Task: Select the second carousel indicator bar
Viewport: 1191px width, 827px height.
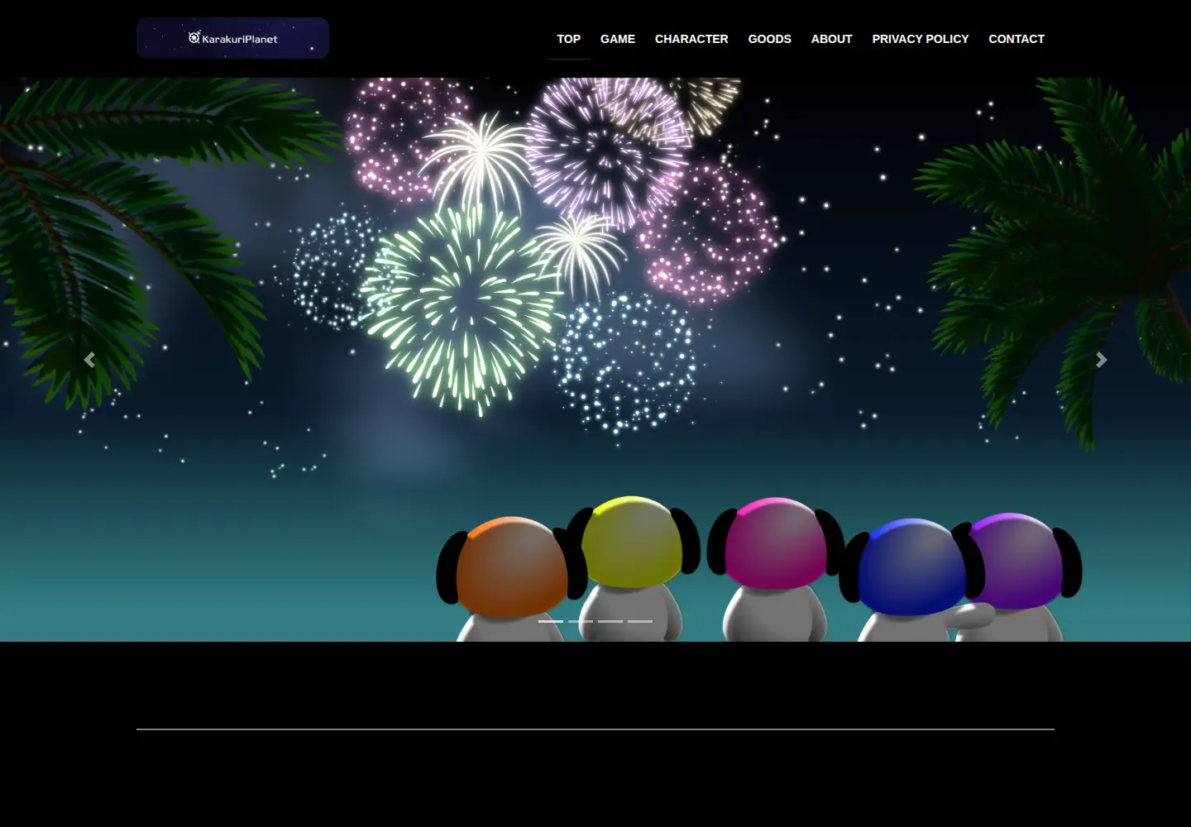Action: 581,621
